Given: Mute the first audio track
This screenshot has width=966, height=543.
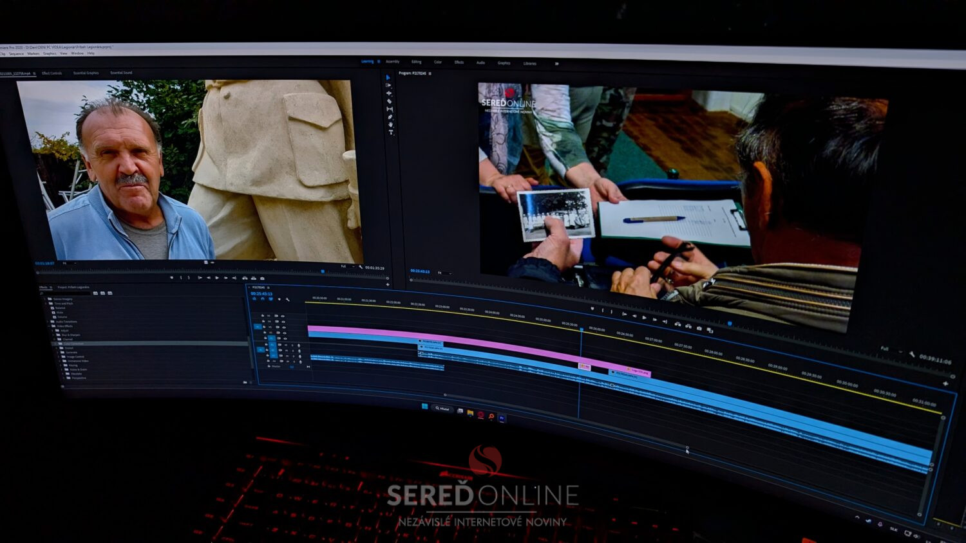Looking at the screenshot, I should tap(286, 345).
